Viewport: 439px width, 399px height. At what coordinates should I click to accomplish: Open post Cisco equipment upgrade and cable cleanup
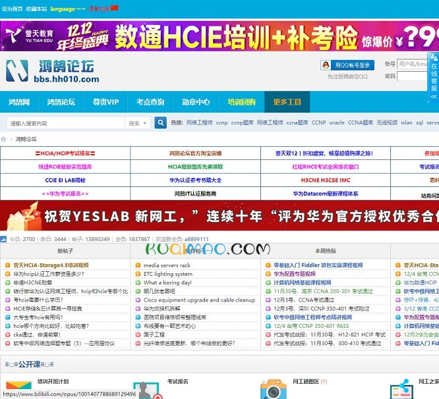199,300
